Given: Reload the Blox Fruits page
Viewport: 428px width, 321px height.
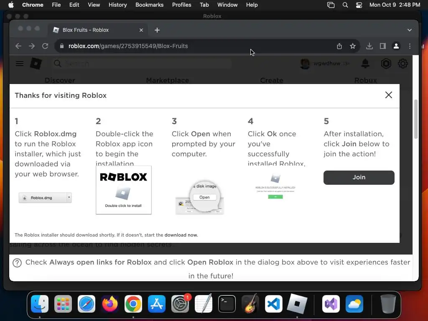Looking at the screenshot, I should [45, 46].
